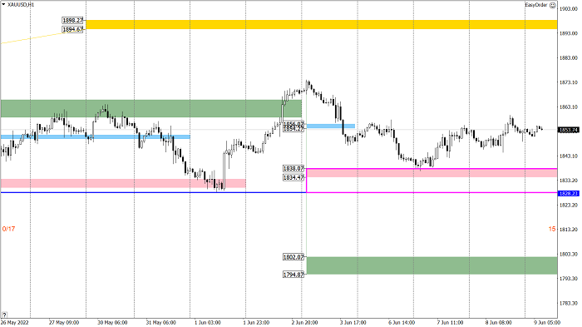The height and width of the screenshot is (327, 582).
Task: Click the orange 0/17 counter text
Action: 8,229
